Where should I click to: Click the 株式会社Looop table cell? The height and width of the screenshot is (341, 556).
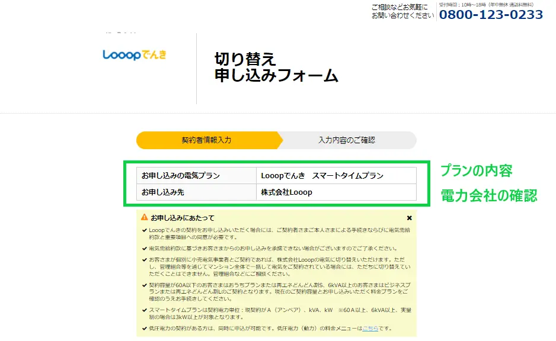click(x=336, y=192)
